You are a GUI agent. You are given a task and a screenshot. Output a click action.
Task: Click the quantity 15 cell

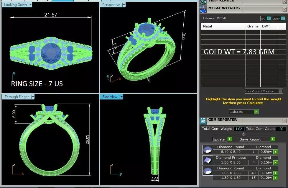pos(253,178)
